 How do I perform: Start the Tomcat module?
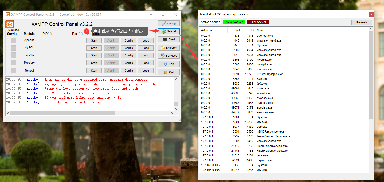pyautogui.click(x=94, y=71)
